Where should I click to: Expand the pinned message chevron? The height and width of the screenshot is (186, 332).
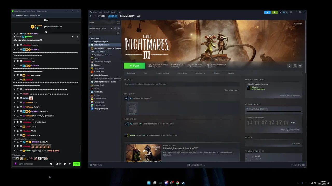point(77,41)
